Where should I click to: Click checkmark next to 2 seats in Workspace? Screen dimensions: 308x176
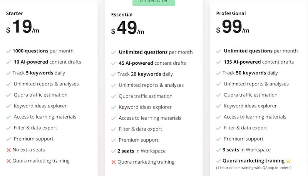(114, 151)
